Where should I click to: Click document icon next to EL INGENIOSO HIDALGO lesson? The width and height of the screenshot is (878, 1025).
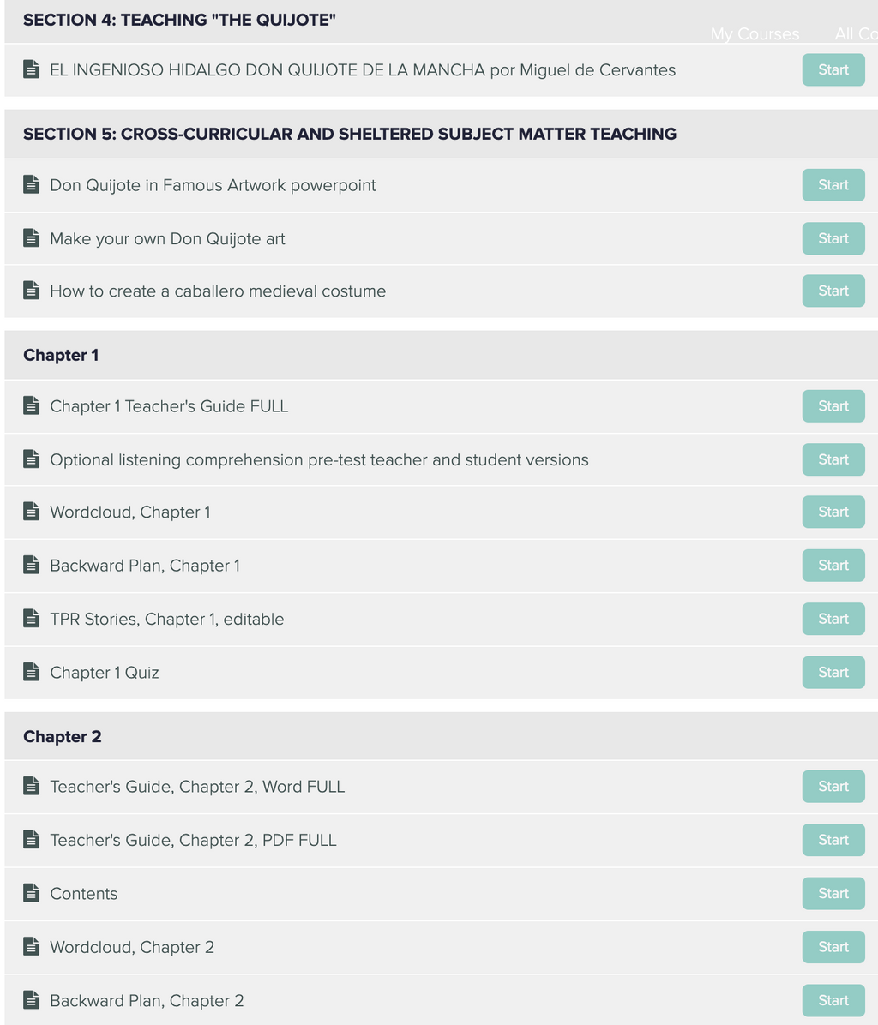[32, 69]
